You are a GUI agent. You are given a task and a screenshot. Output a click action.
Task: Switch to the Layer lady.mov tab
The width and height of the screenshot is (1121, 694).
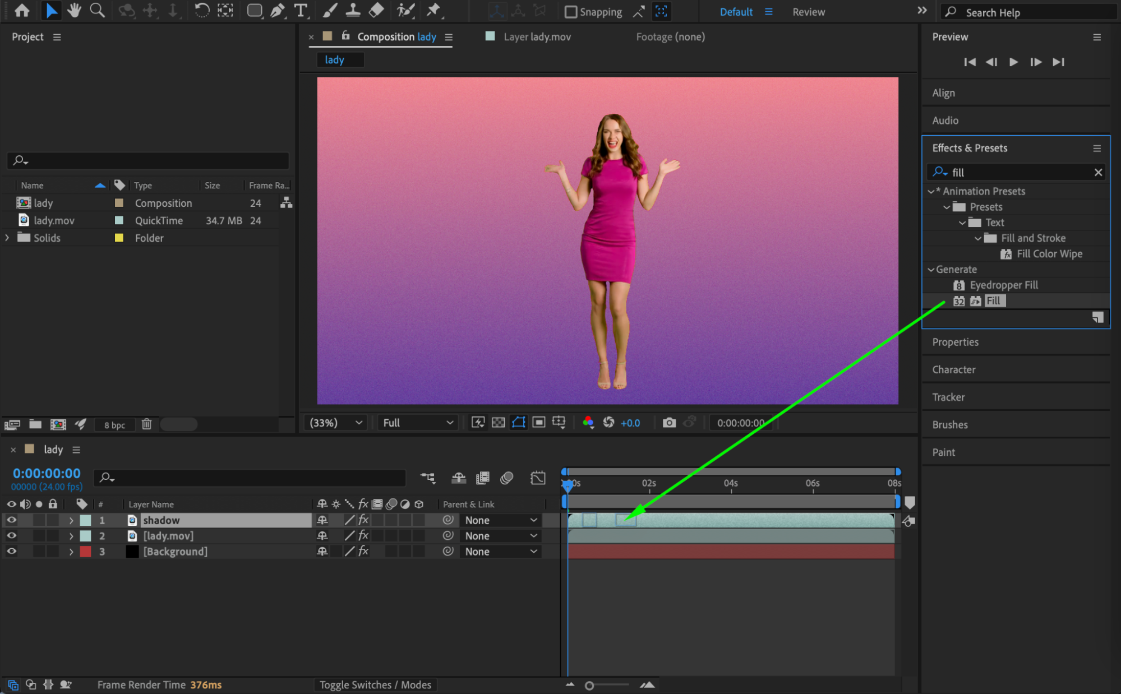537,37
